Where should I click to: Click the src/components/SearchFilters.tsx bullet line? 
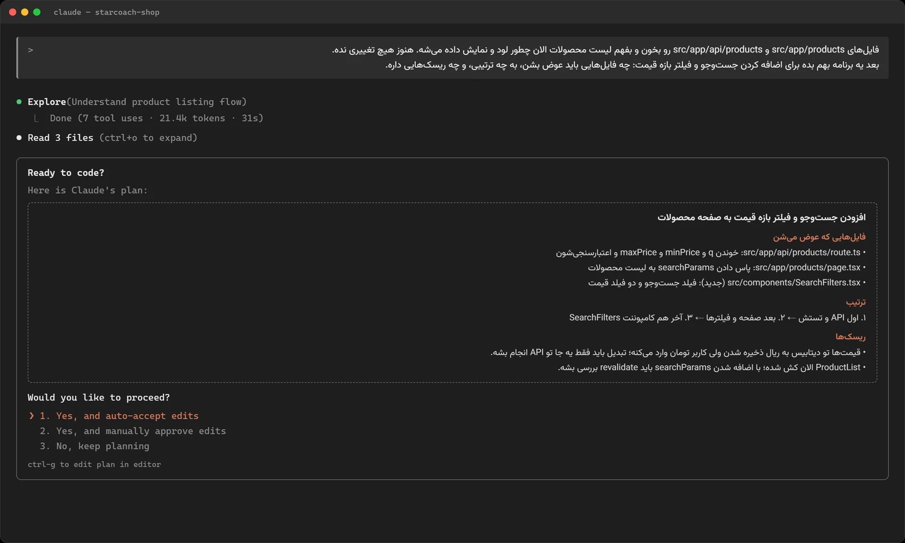pos(726,282)
